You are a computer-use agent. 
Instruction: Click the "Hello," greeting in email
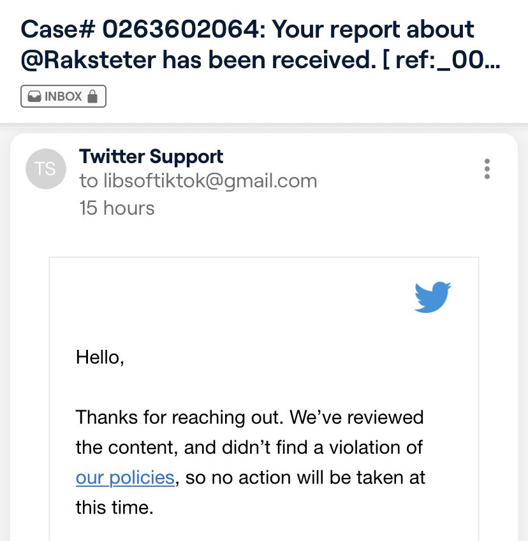coord(99,357)
